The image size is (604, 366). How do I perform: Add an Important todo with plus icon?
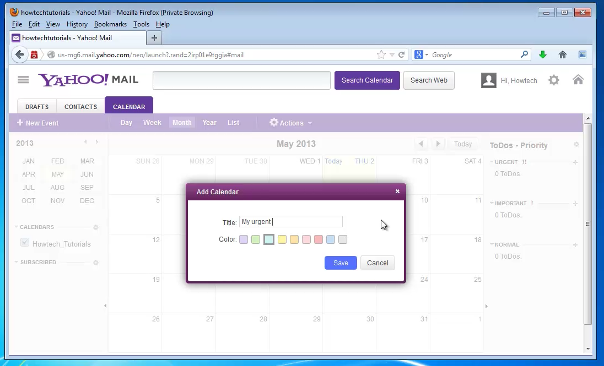[575, 204]
